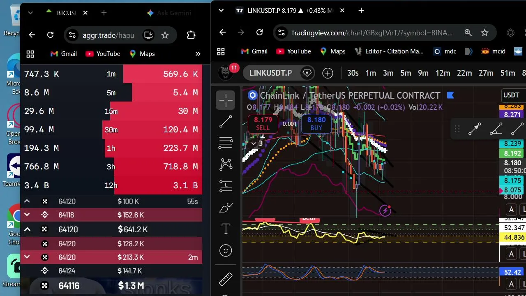Select the 3m chart timeframe
This screenshot has width=526, height=296.
pyautogui.click(x=388, y=73)
